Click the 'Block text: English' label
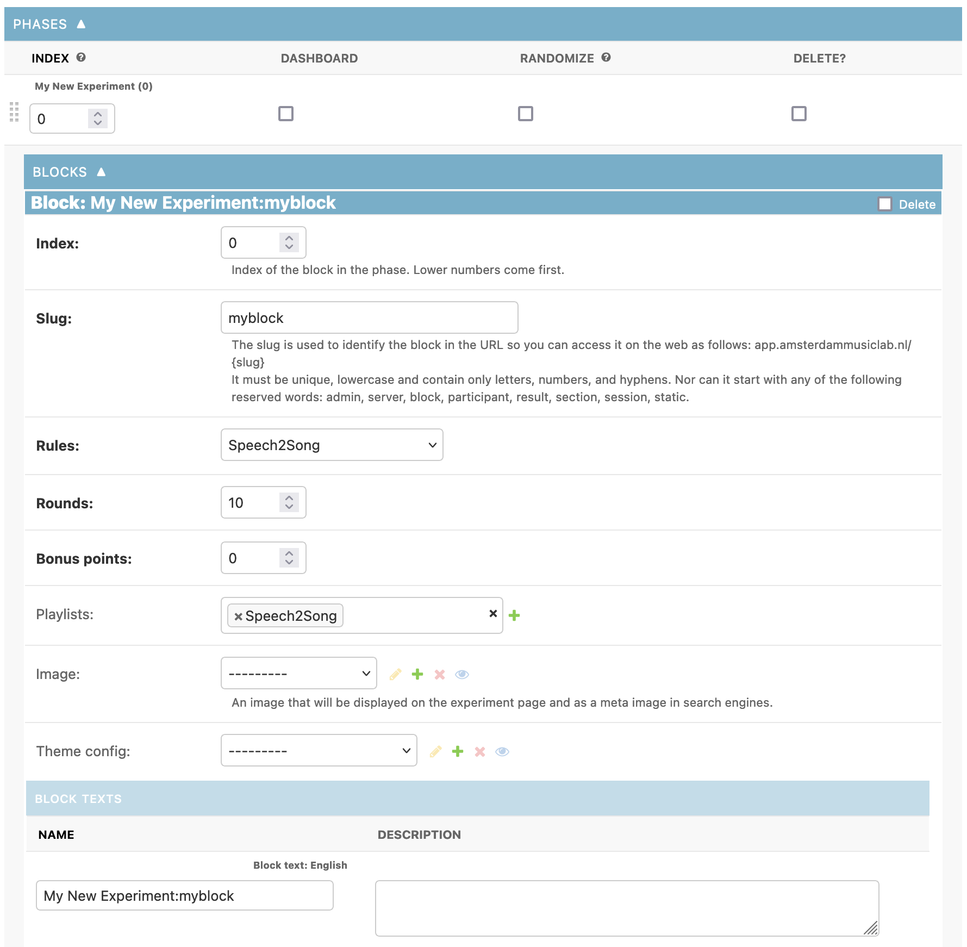Image resolution: width=967 pixels, height=947 pixels. point(300,865)
